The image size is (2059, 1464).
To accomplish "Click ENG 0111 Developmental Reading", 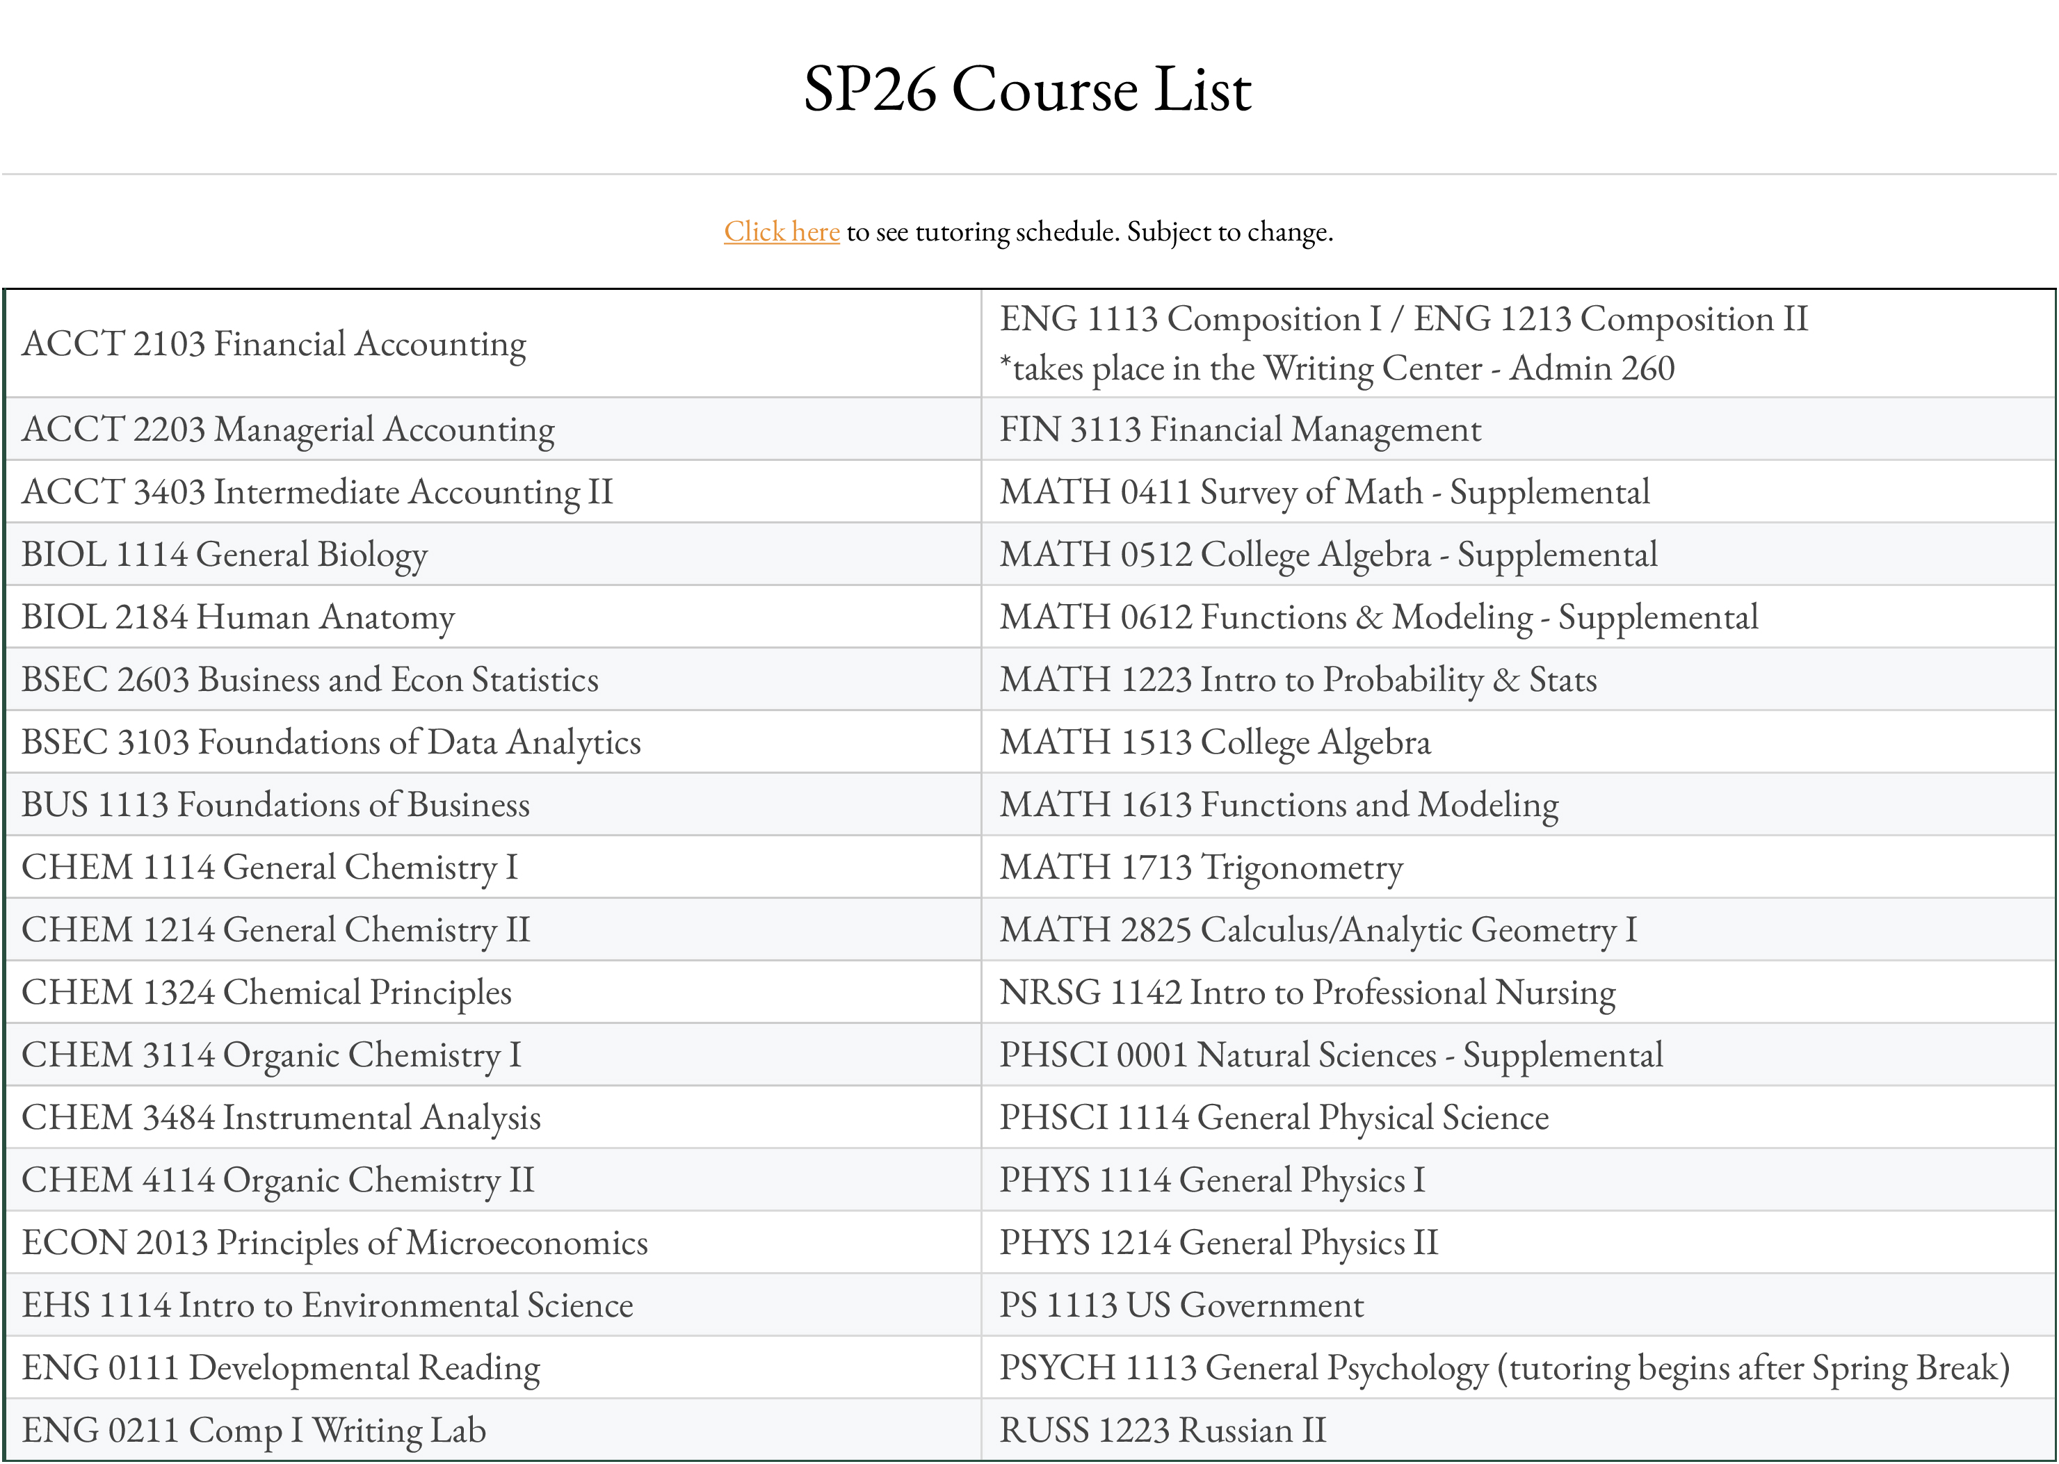I will (280, 1367).
